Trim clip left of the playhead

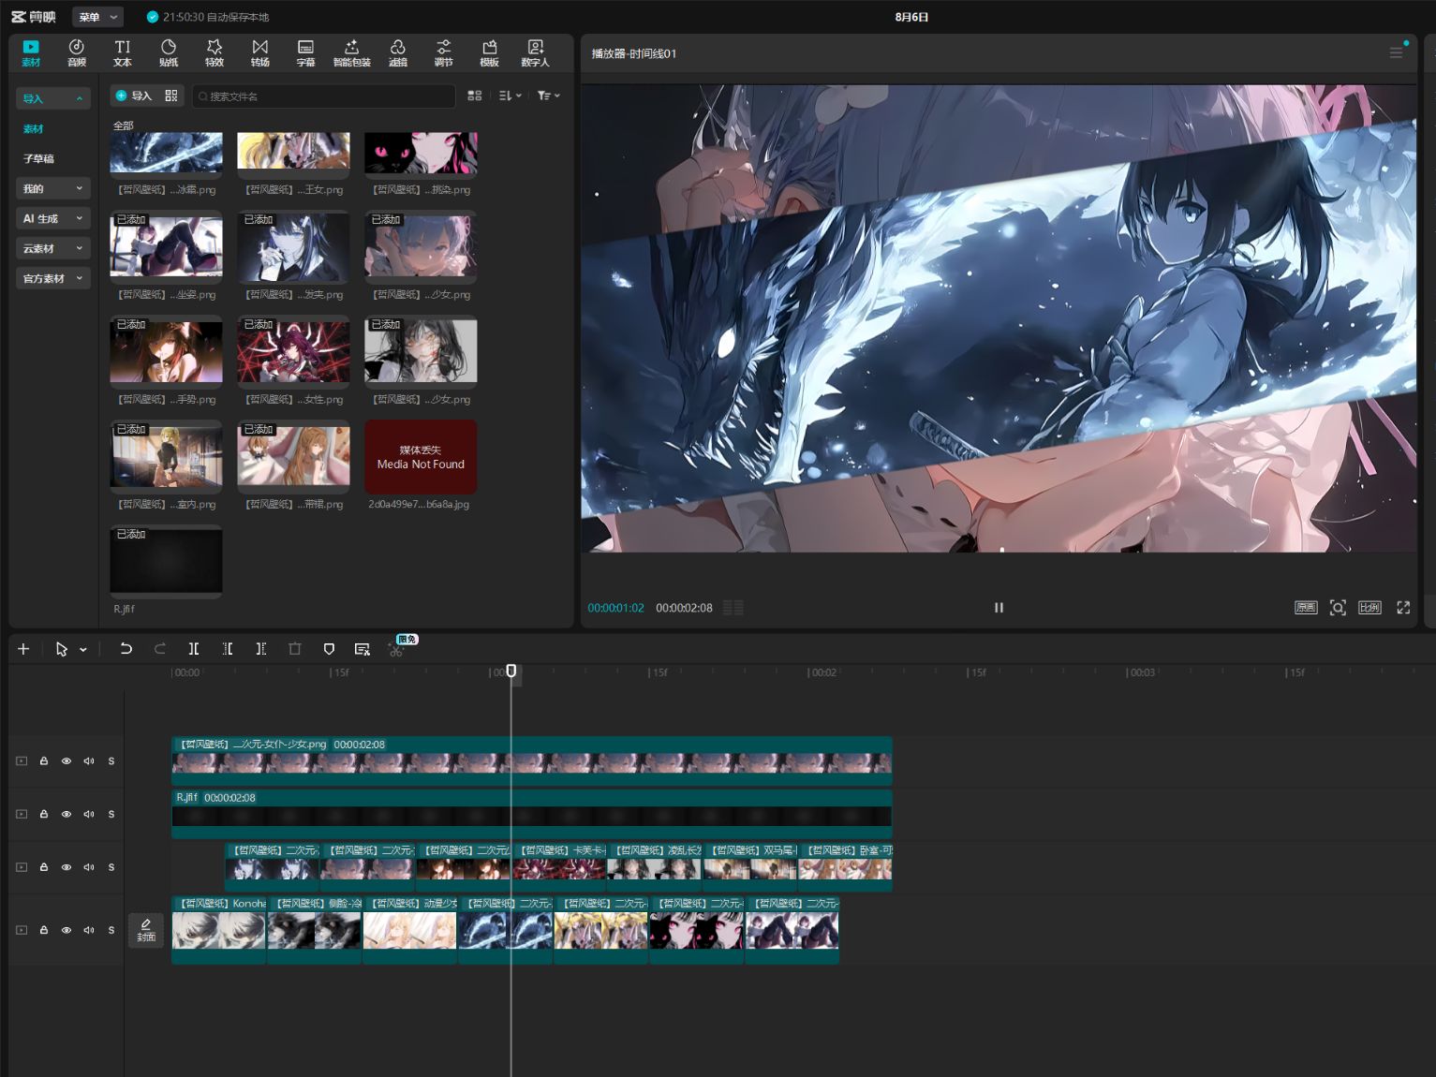[x=228, y=649]
